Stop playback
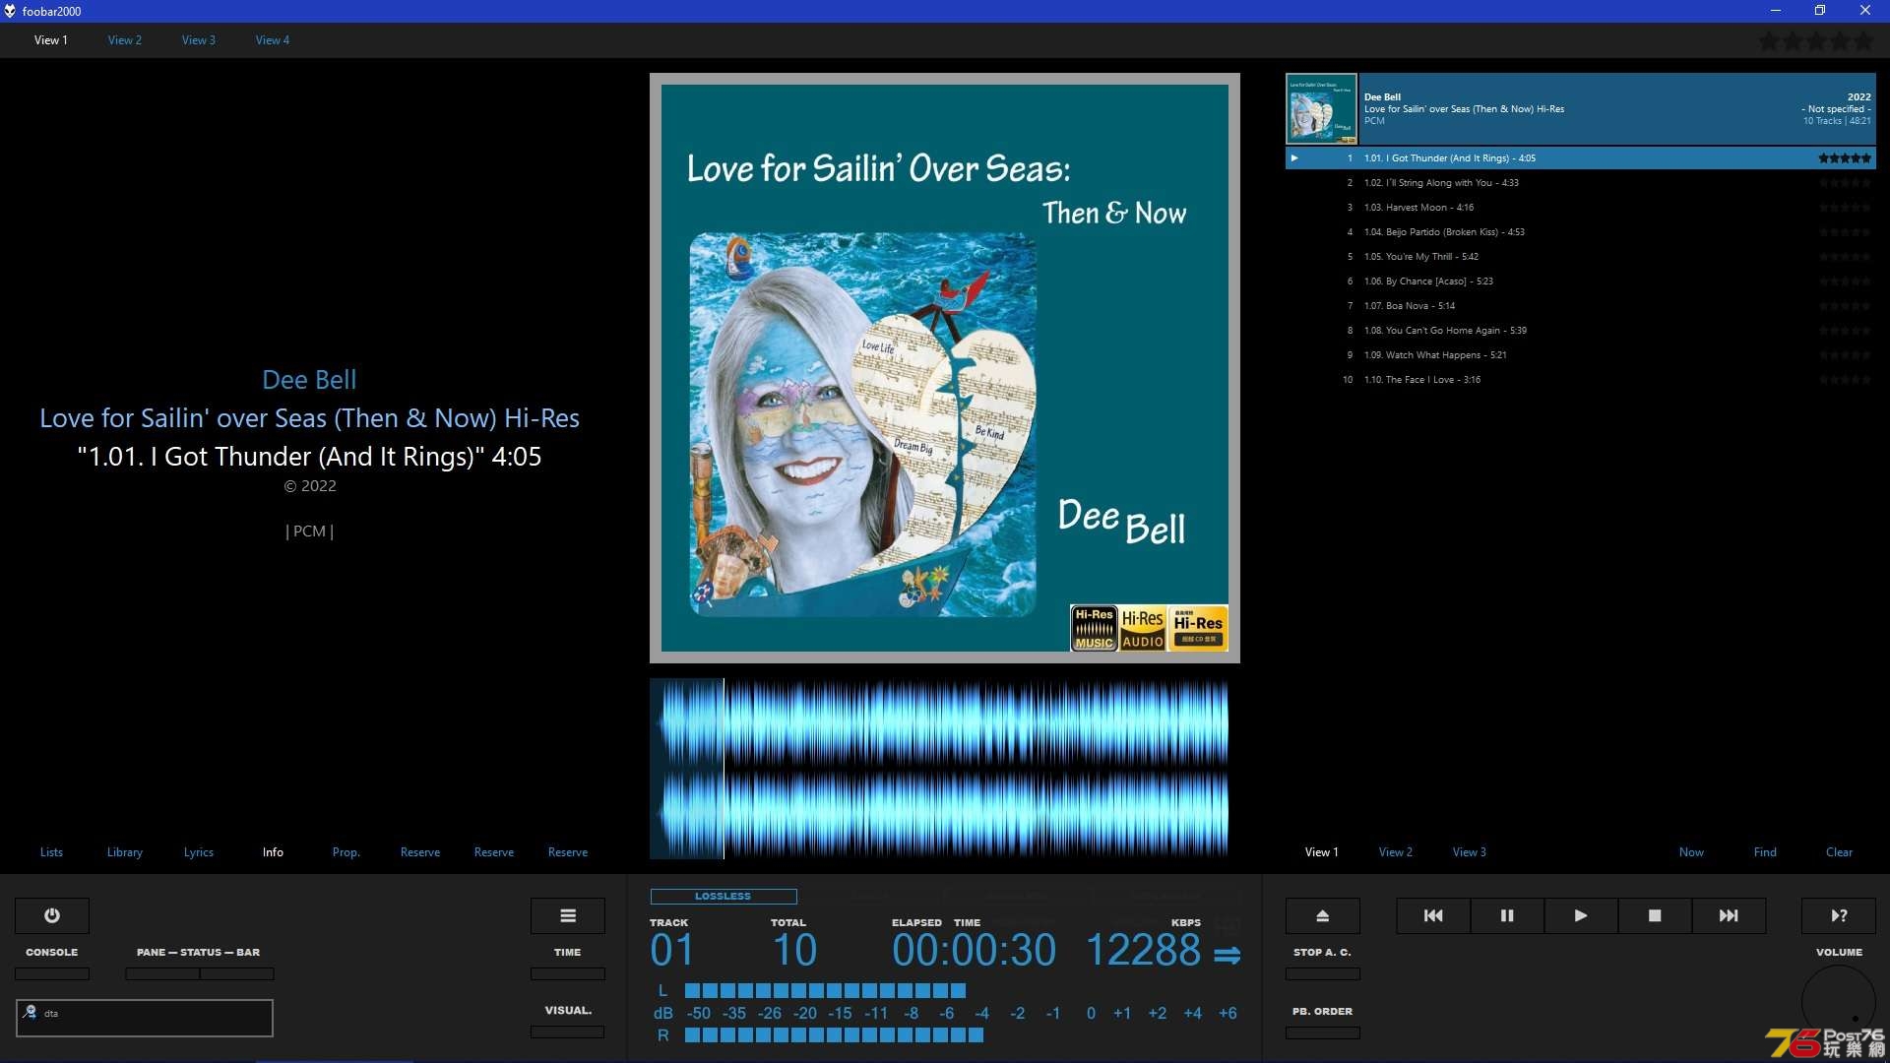 pos(1655,915)
